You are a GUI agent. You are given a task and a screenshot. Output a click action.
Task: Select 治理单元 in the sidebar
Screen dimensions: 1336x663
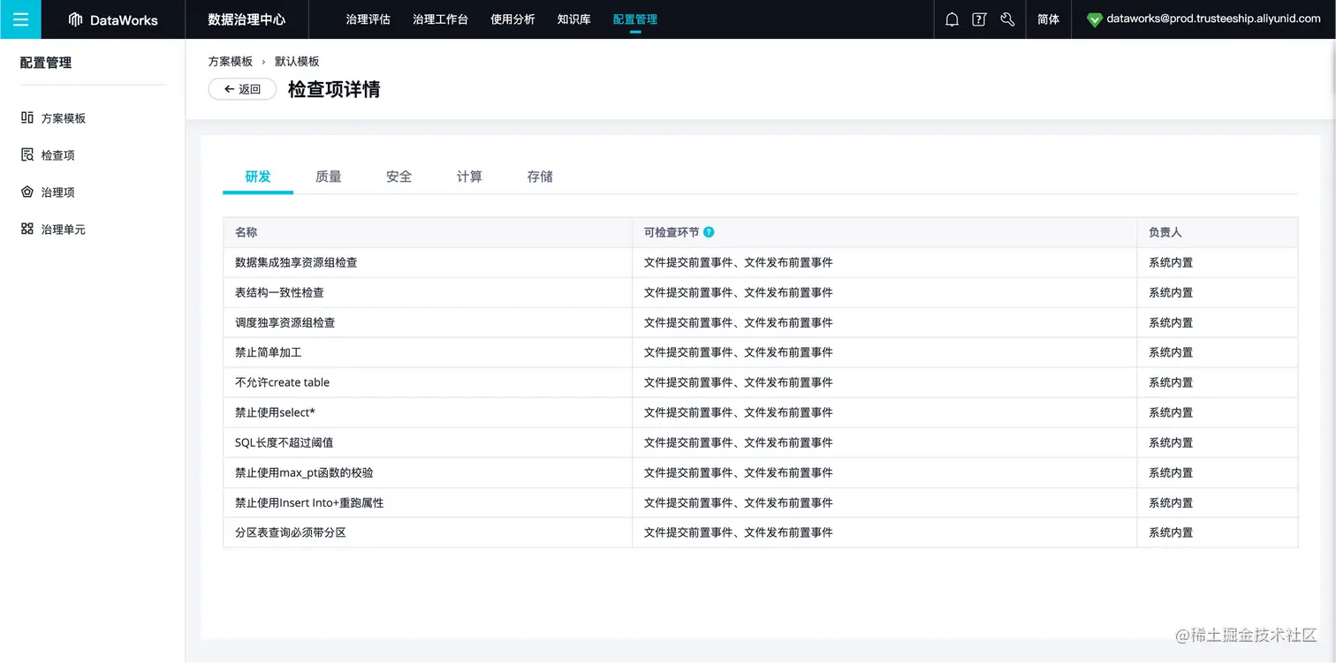(x=64, y=230)
